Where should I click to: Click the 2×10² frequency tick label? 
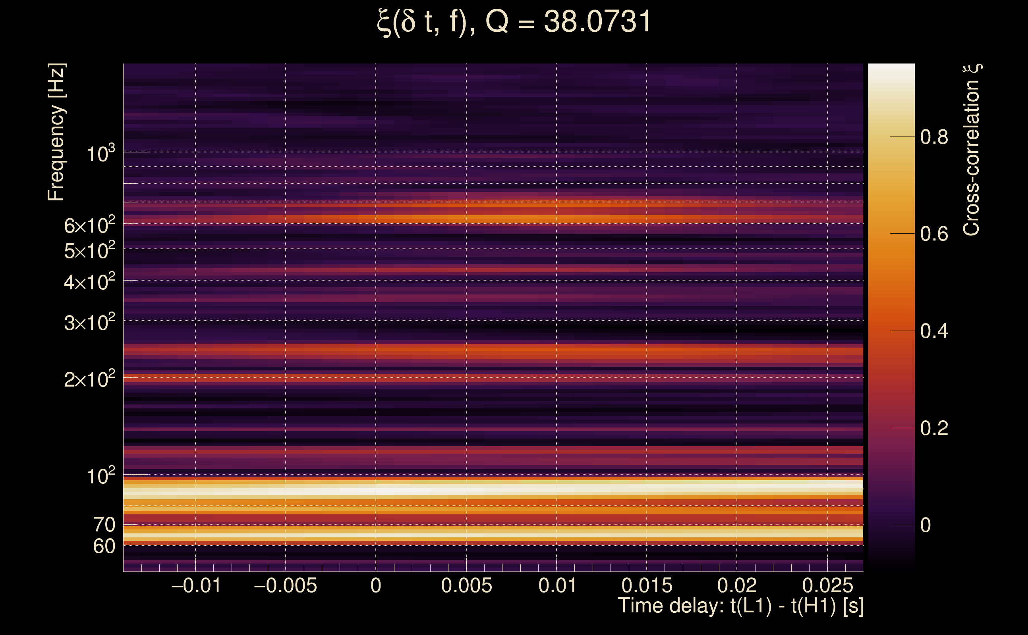89,379
